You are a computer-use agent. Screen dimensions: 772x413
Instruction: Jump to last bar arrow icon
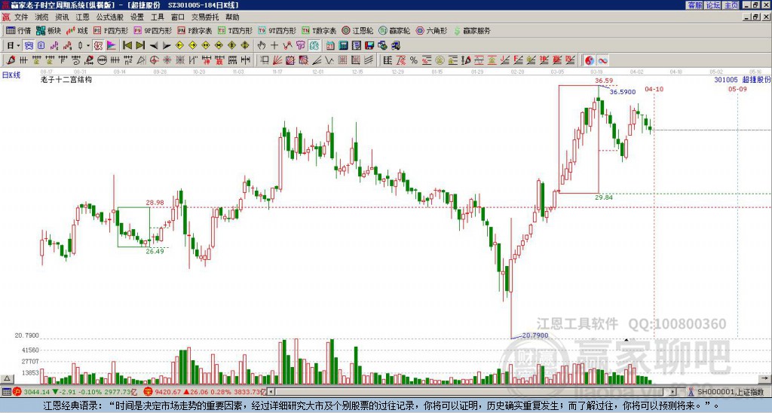pos(140,46)
